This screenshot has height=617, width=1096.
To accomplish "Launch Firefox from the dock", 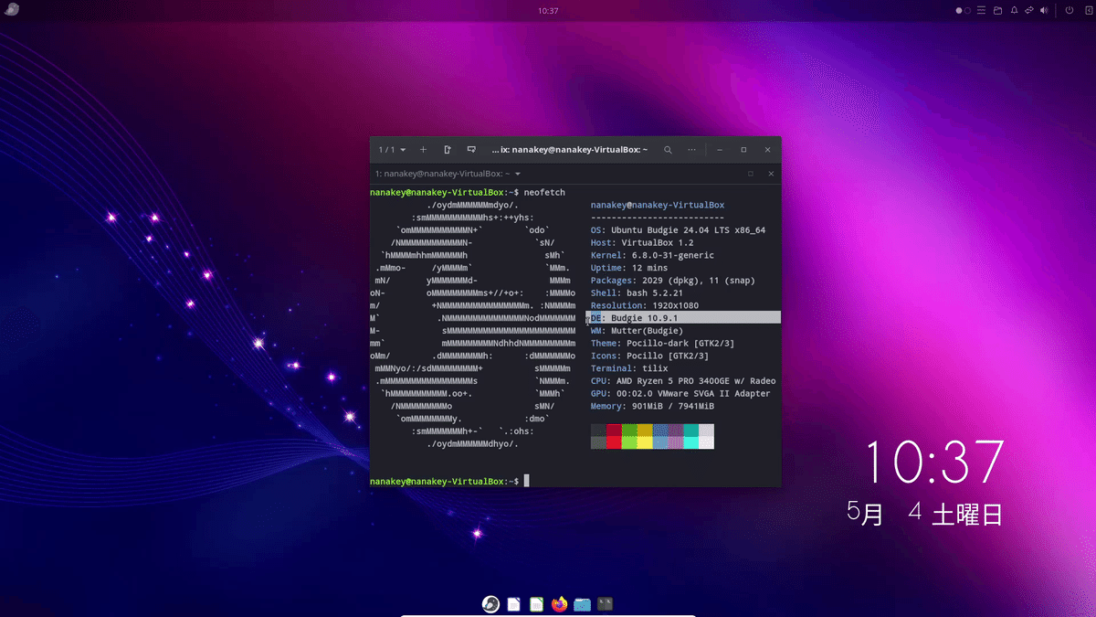I will click(x=560, y=604).
